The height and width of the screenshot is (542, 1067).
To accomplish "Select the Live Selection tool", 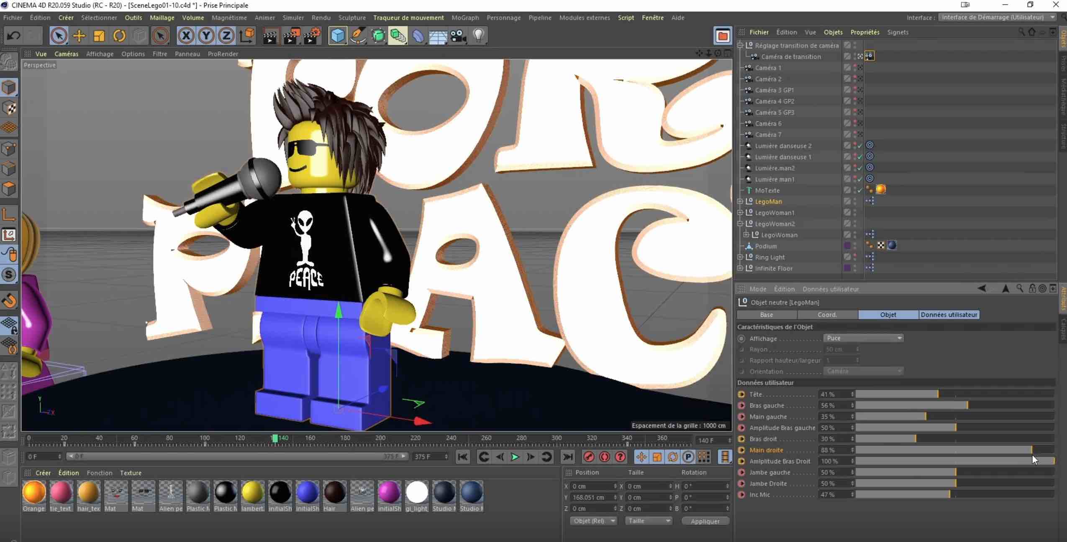I will [x=59, y=36].
